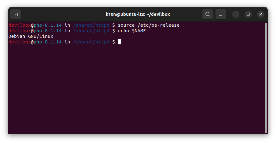Viewport: 276px width, 143px height.
Task: Minimize the terminal window
Action: (236, 14)
